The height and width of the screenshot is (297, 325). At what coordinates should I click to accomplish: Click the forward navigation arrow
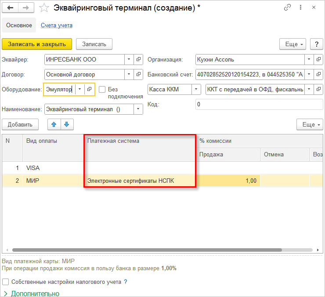point(26,8)
